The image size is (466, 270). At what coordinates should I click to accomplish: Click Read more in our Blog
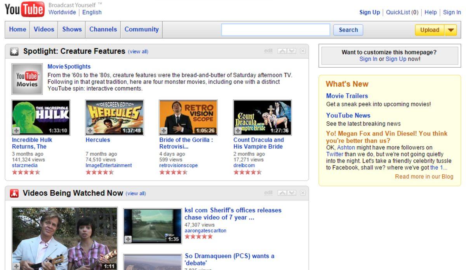tap(424, 176)
